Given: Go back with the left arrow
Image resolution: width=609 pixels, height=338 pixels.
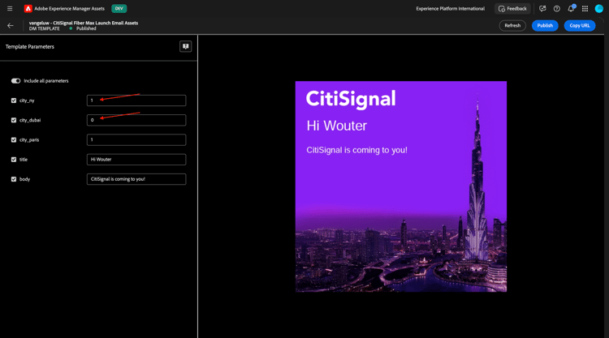Looking at the screenshot, I should point(11,26).
